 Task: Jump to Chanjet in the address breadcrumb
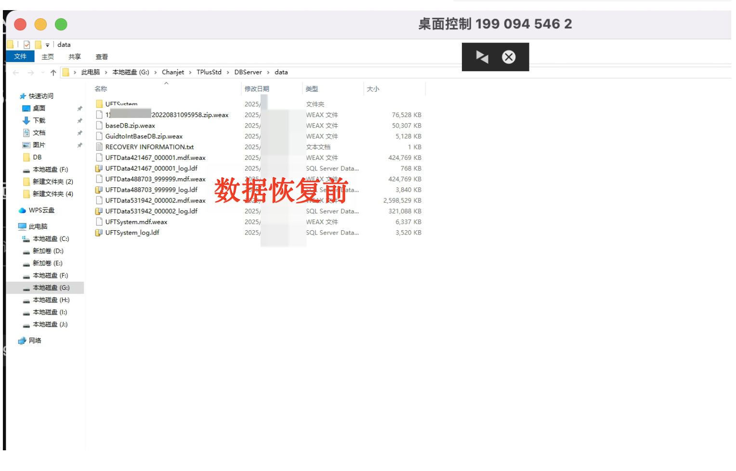point(173,72)
